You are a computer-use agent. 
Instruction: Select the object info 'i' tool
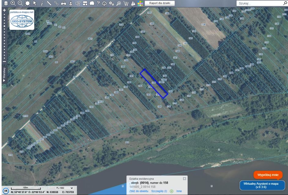(x=42, y=3)
